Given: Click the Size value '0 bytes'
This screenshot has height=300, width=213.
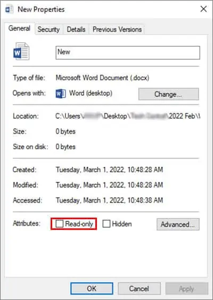Looking at the screenshot, I should coord(65,132).
